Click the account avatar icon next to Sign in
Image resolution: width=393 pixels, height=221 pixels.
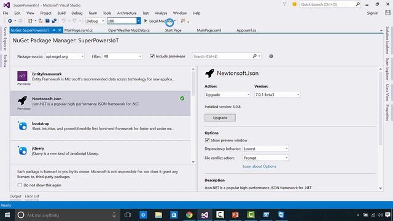point(387,13)
